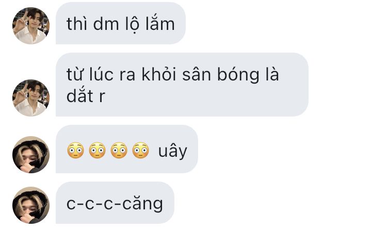Click the word "từ" starting second message
This screenshot has width=387, height=230.
tap(74, 74)
